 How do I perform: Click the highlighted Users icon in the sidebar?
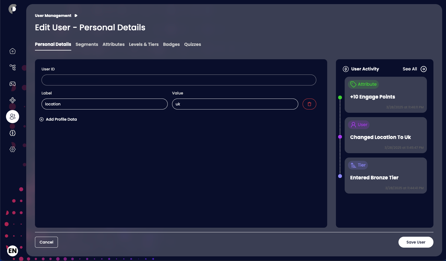pyautogui.click(x=12, y=117)
